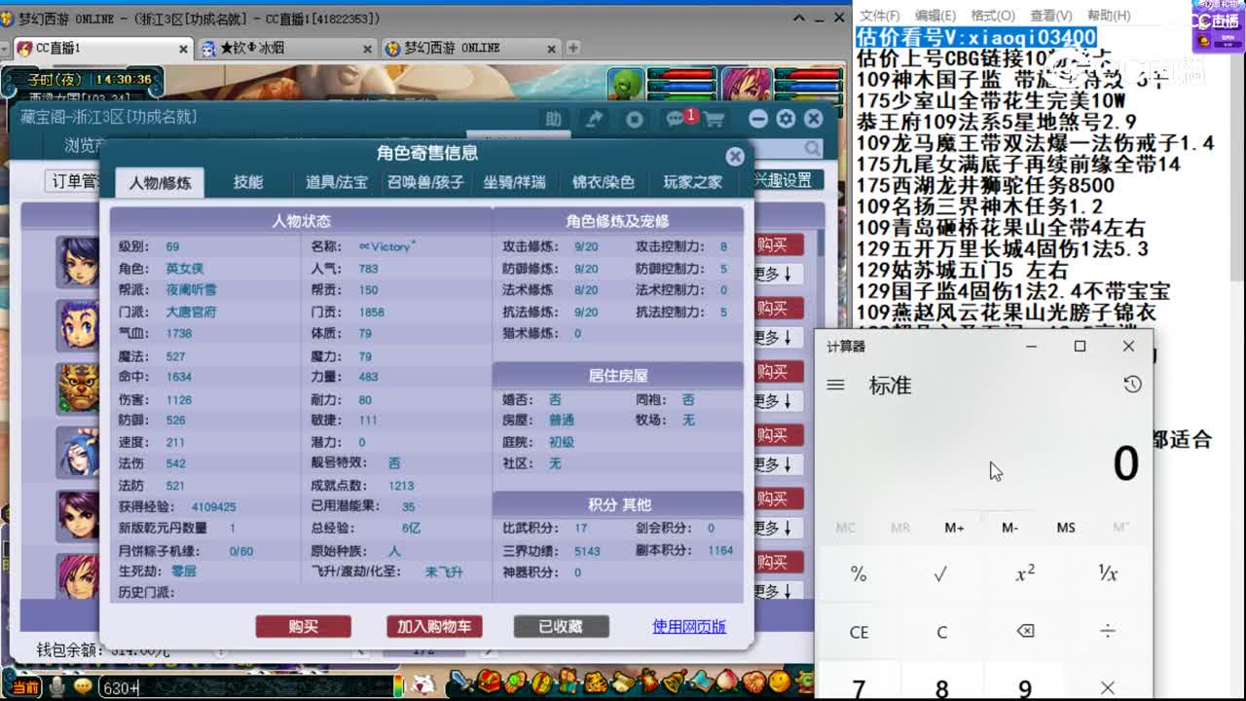Go to previous page arrow below the listing
Screen dimensions: 1246x701
pos(360,649)
